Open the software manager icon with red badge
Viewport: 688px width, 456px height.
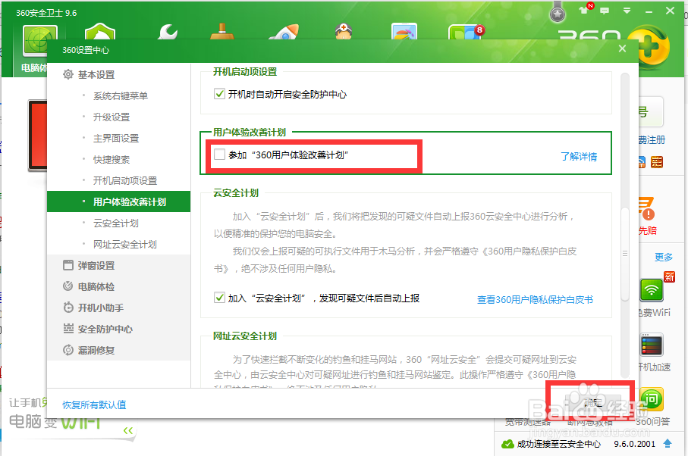466,33
